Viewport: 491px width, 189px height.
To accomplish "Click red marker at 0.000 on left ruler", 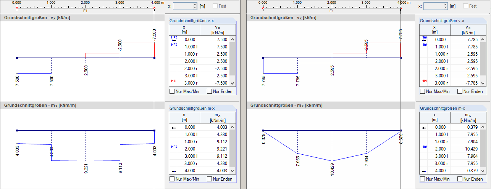I will click(x=17, y=8).
